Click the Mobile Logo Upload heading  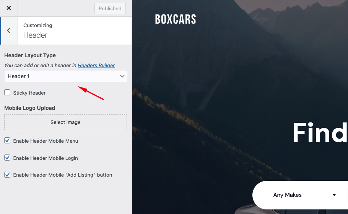29,108
